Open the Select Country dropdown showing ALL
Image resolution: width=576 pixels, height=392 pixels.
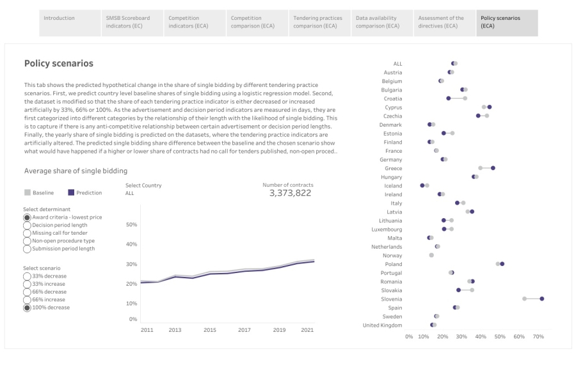[130, 192]
